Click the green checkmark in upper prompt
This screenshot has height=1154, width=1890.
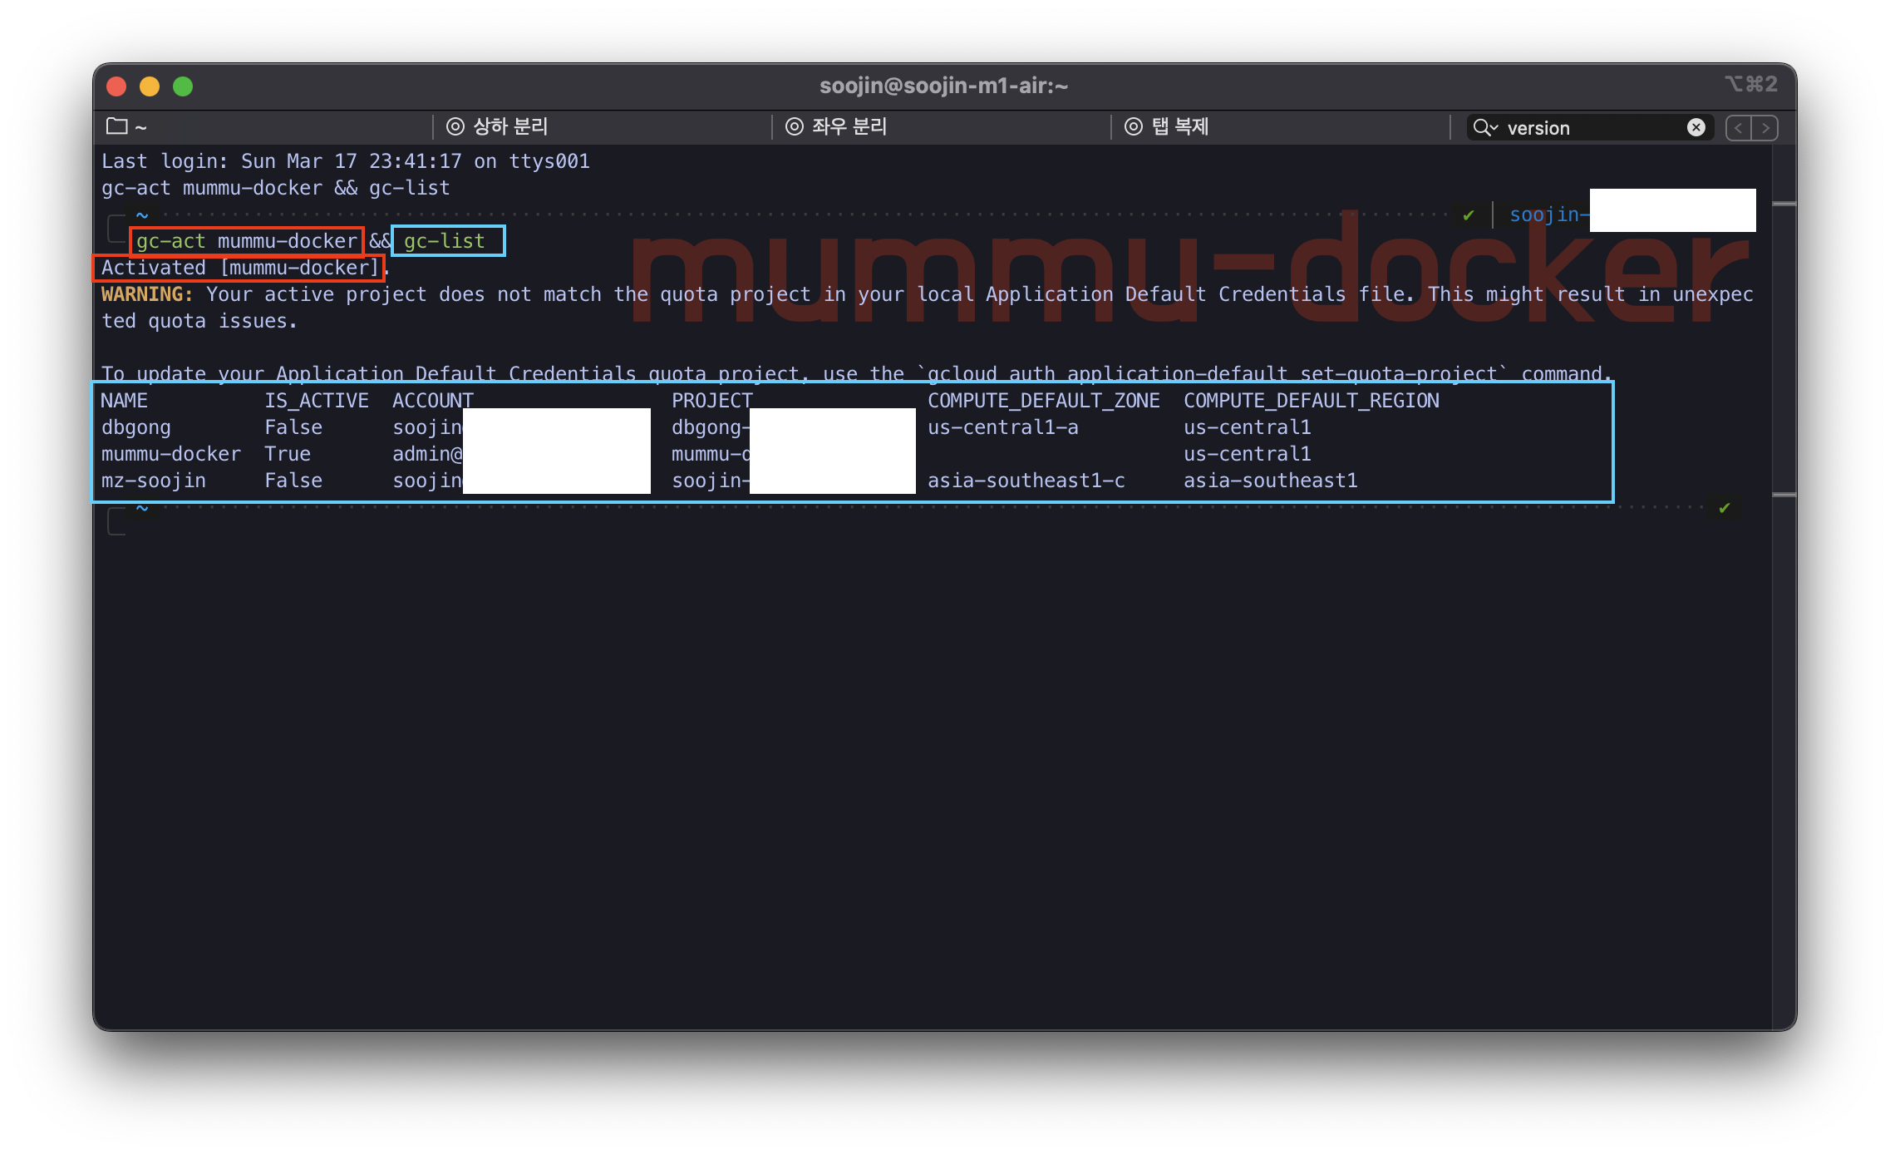point(1469,215)
